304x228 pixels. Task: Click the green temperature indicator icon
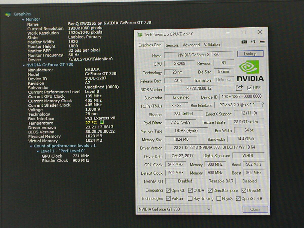click(102, 123)
